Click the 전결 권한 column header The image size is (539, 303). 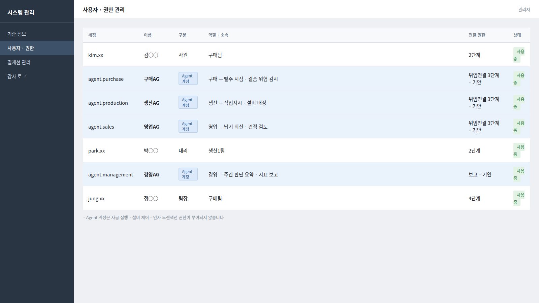[x=477, y=35]
